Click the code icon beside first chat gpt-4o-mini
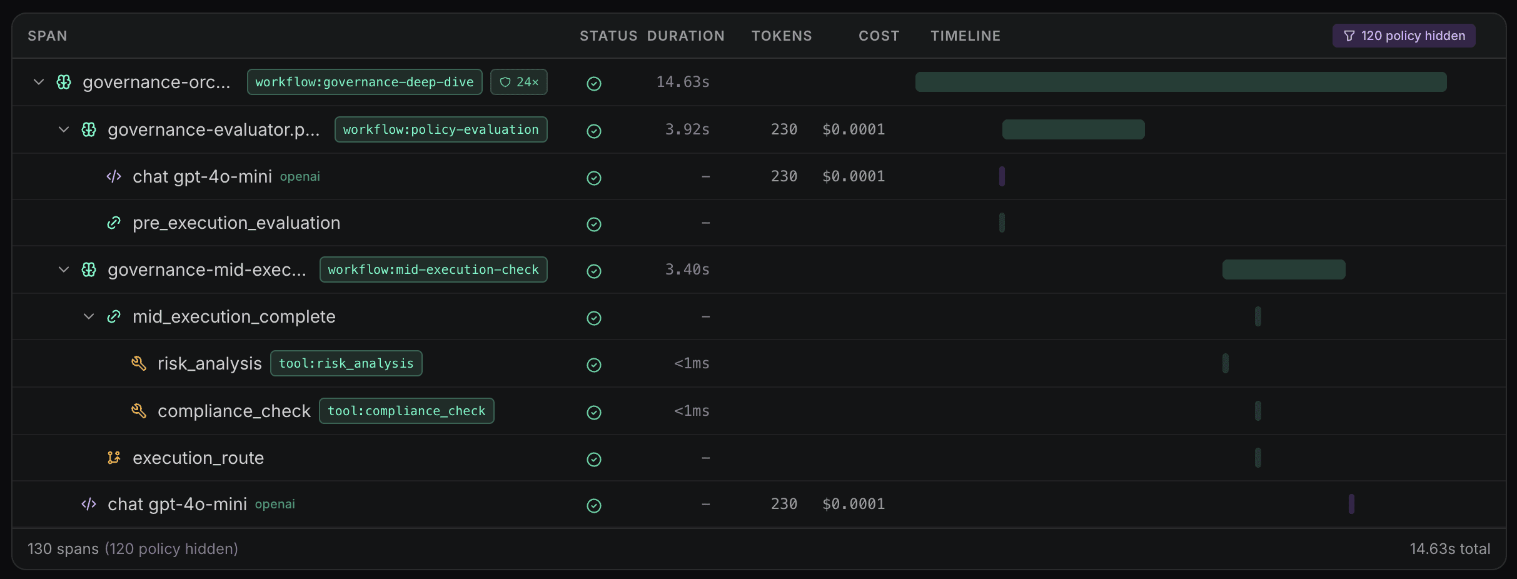1517x579 pixels. [114, 176]
